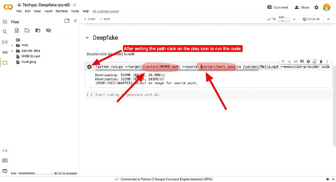The image size is (336, 182).
Task: Open the Variables {x} panel
Action: point(5,42)
